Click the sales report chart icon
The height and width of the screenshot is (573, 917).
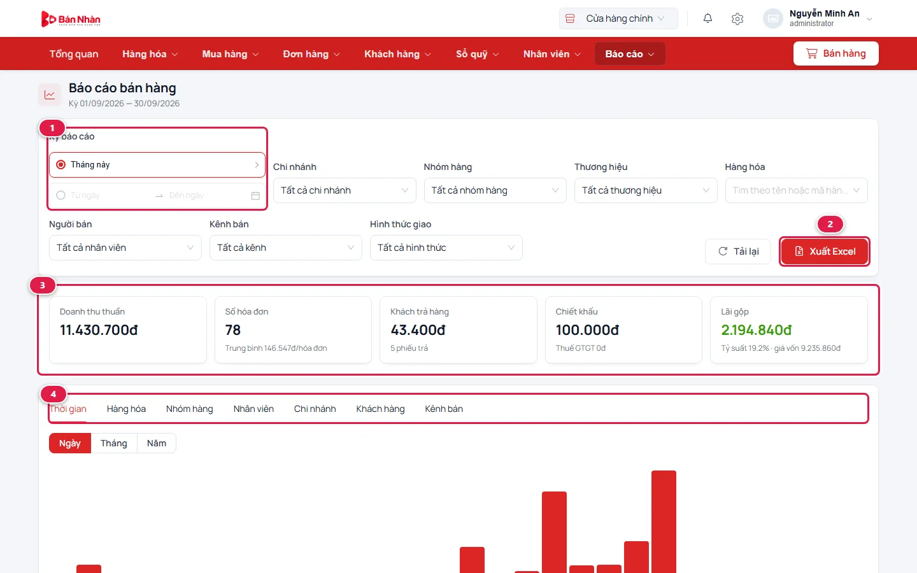50,95
